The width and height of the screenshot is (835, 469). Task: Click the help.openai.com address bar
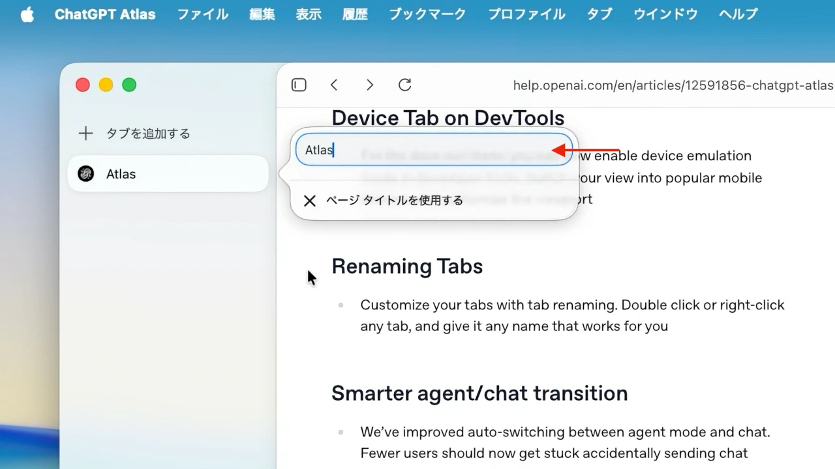pos(672,85)
